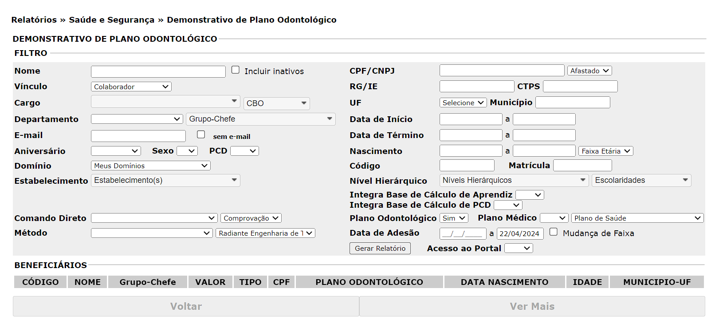
Task: Check the Incluir inativos checkbox
Action: click(236, 70)
